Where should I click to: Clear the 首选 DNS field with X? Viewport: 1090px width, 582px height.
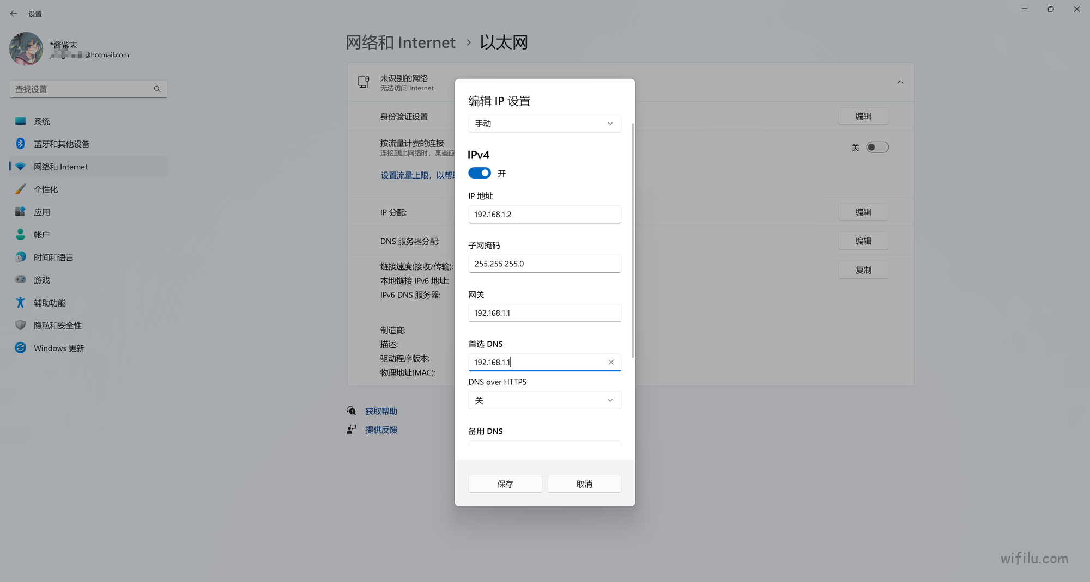coord(611,362)
